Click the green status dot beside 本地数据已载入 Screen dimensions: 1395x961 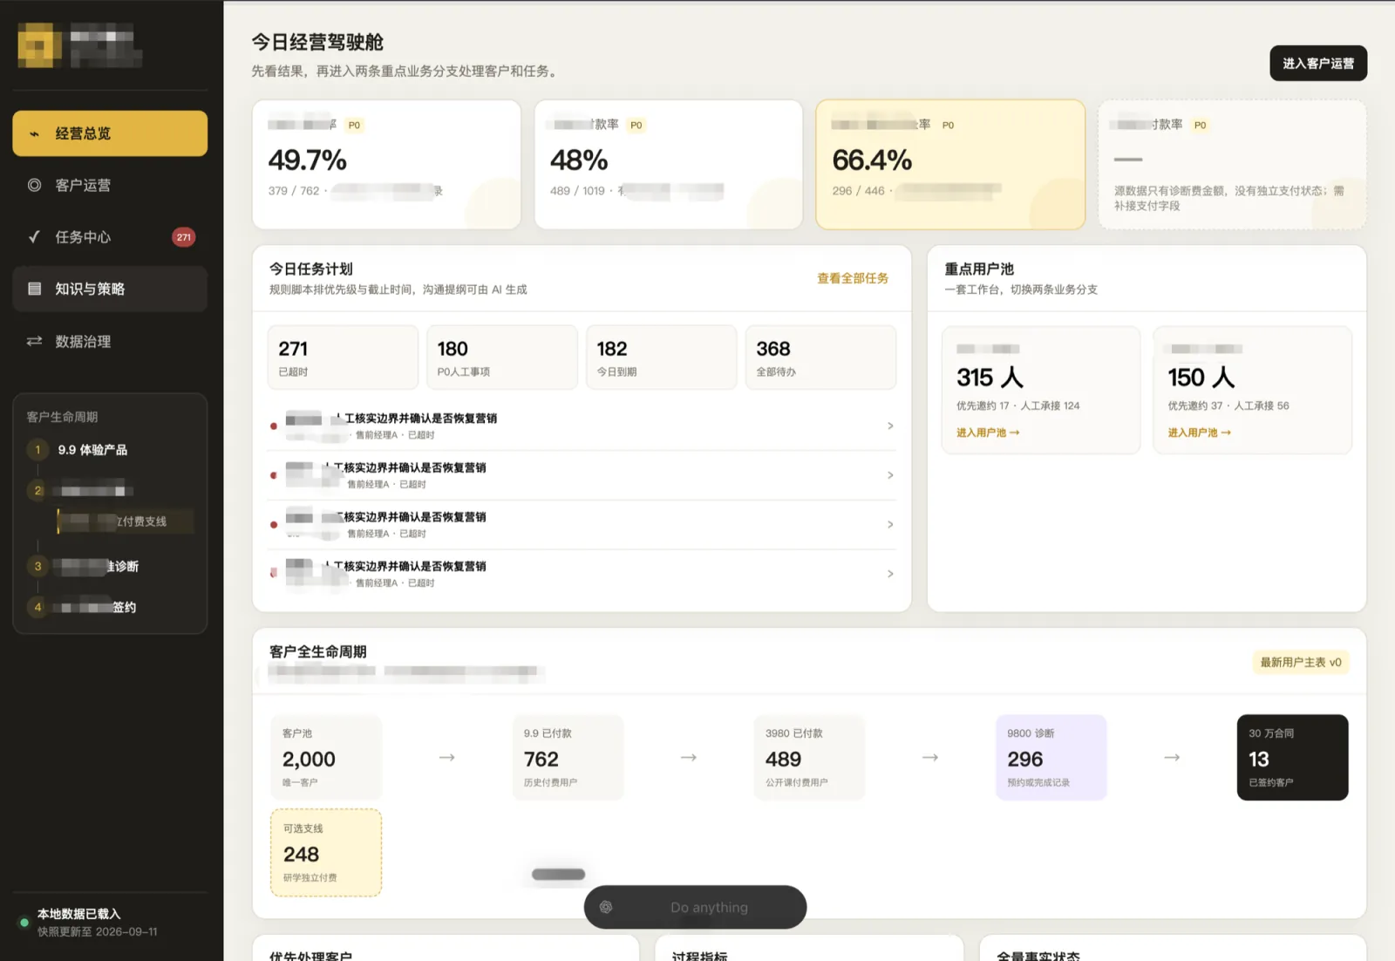pyautogui.click(x=24, y=922)
